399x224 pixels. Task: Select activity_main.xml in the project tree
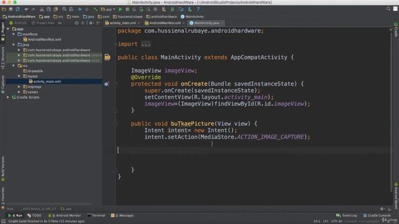(x=45, y=82)
